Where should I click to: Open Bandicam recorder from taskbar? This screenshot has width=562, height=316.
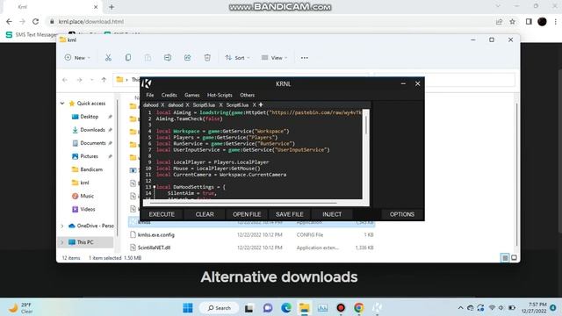point(341,308)
